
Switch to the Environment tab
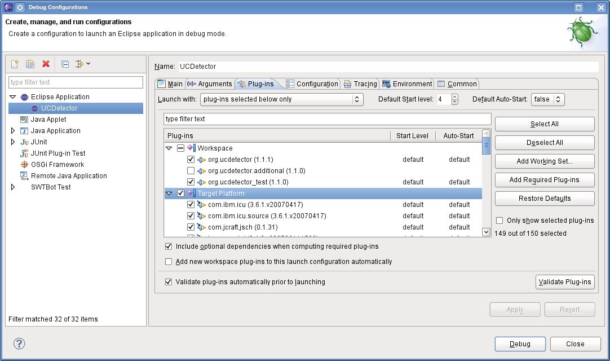point(407,83)
